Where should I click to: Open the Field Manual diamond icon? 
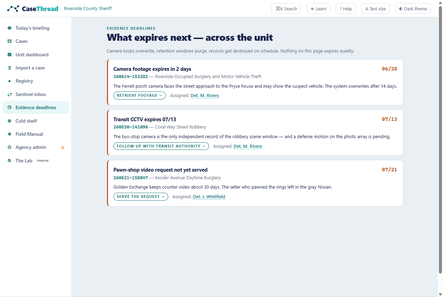[x=9, y=134]
